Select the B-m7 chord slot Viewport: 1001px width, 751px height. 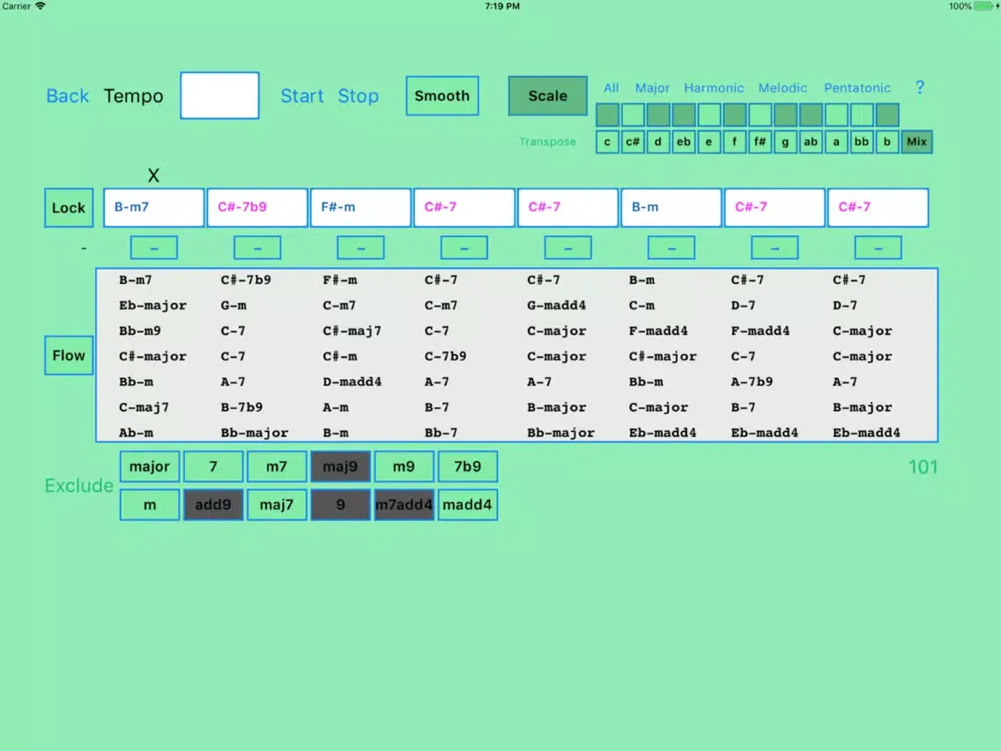point(154,207)
